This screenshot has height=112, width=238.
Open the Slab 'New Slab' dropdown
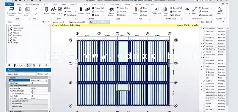click(x=47, y=80)
